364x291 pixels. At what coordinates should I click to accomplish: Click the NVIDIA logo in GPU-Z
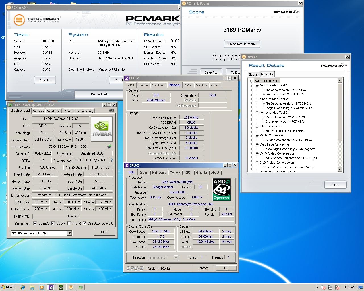tap(102, 129)
